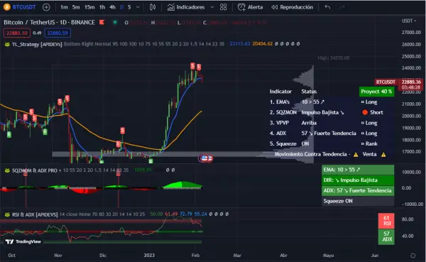Click the TL_Strategy frog icon
The image size is (426, 262).
[x=7, y=44]
